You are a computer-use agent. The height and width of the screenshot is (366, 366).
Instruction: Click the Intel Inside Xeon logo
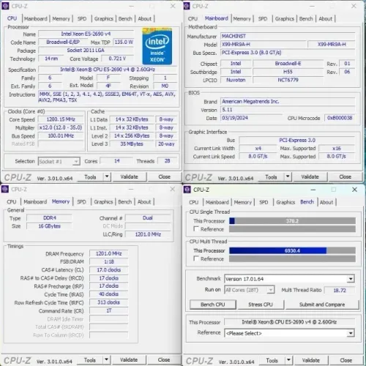(157, 46)
